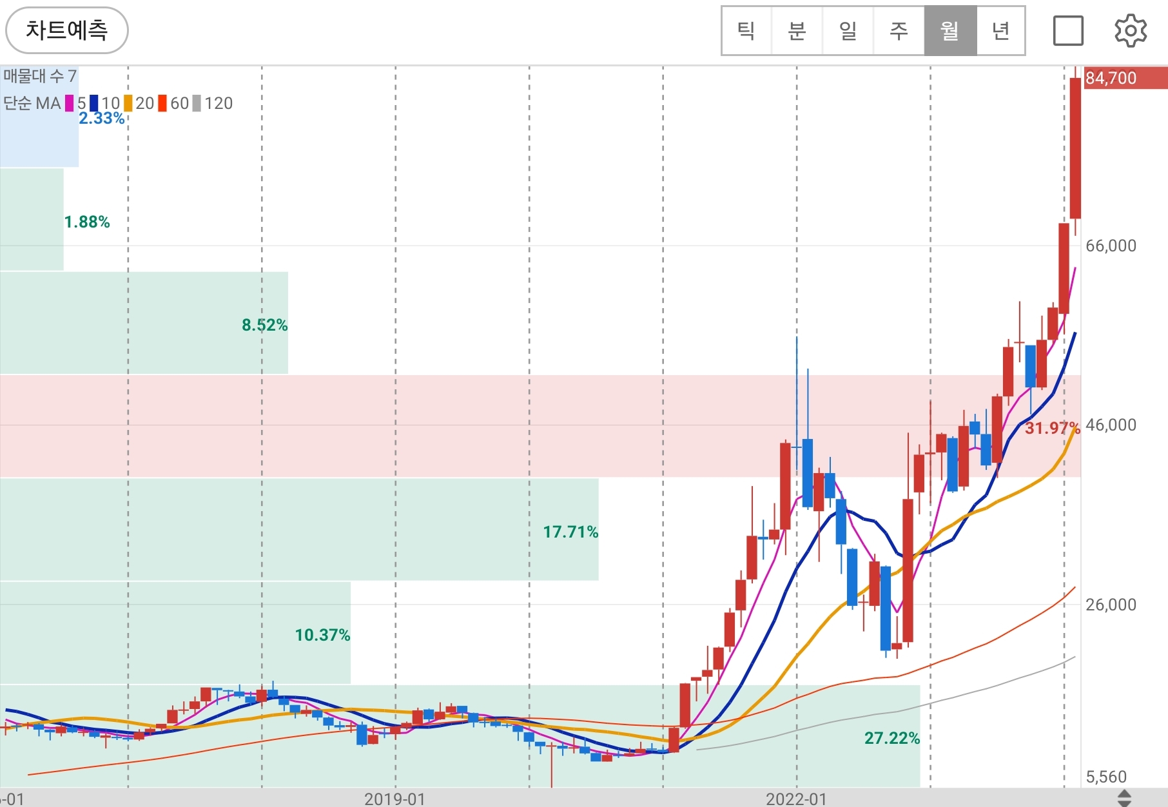Switch to the 일 daily chart tab
Image resolution: width=1168 pixels, height=807 pixels.
(848, 30)
